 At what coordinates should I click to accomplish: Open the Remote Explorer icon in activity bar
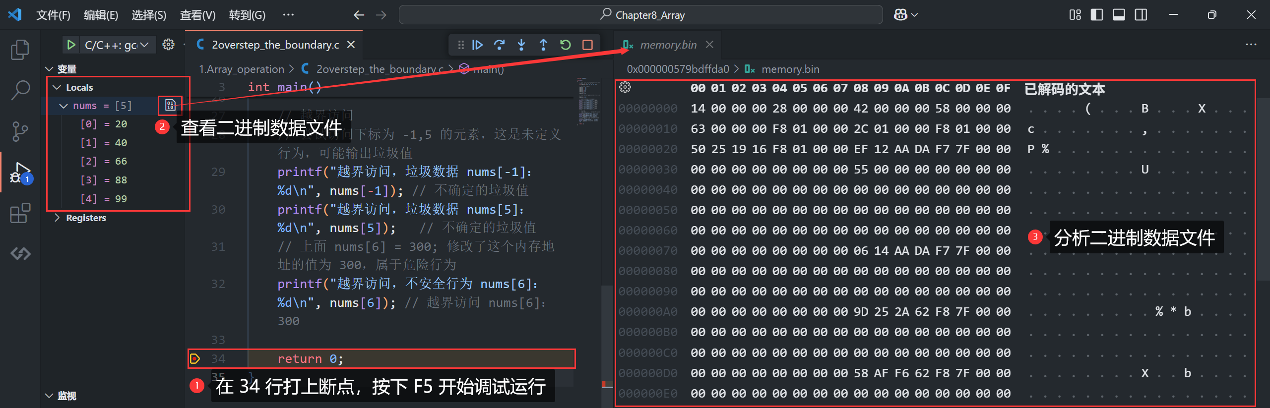point(20,254)
